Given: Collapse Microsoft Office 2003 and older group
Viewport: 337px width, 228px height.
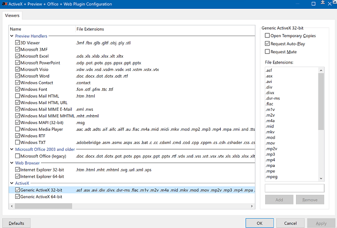Looking at the screenshot, I should point(12,149).
